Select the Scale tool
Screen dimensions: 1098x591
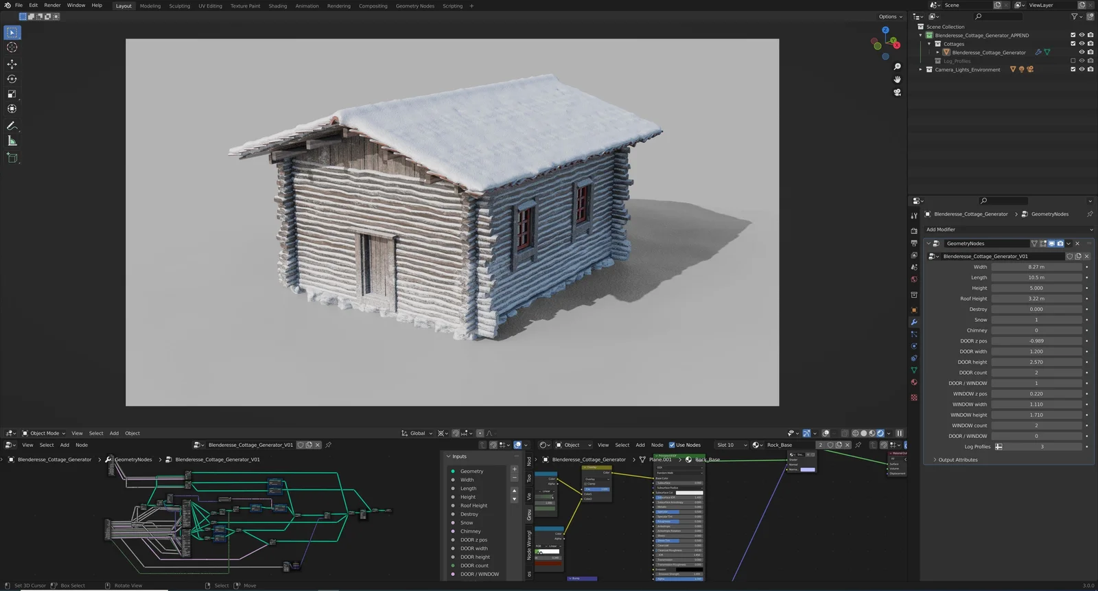12,94
